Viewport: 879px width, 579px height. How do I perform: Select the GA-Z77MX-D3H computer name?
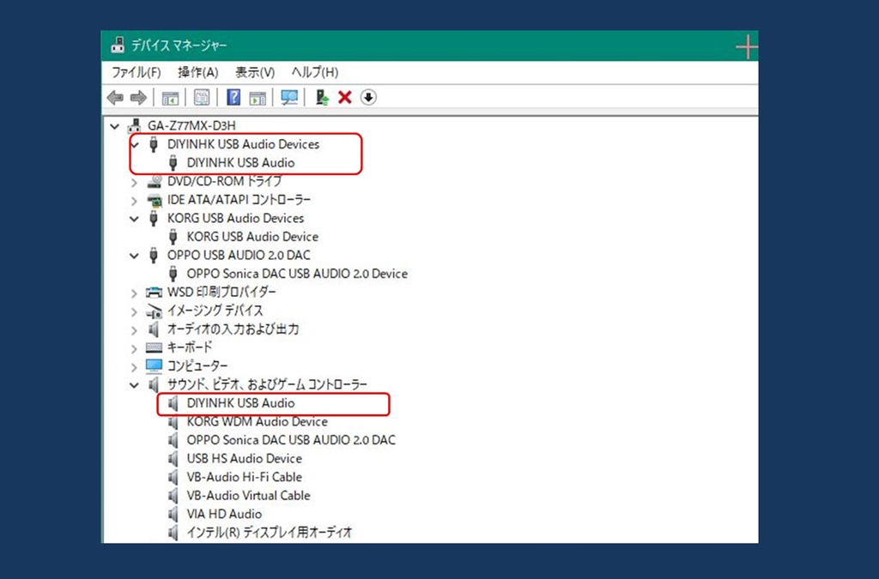tap(191, 125)
